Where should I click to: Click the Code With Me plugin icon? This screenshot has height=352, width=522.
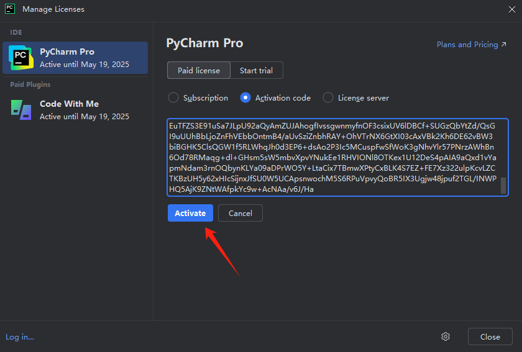coord(21,109)
